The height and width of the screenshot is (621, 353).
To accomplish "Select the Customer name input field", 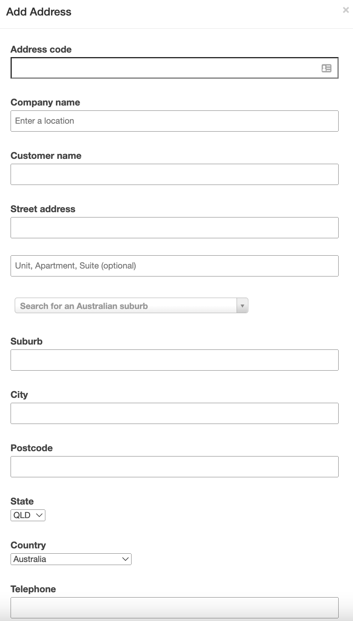I will coord(175,174).
